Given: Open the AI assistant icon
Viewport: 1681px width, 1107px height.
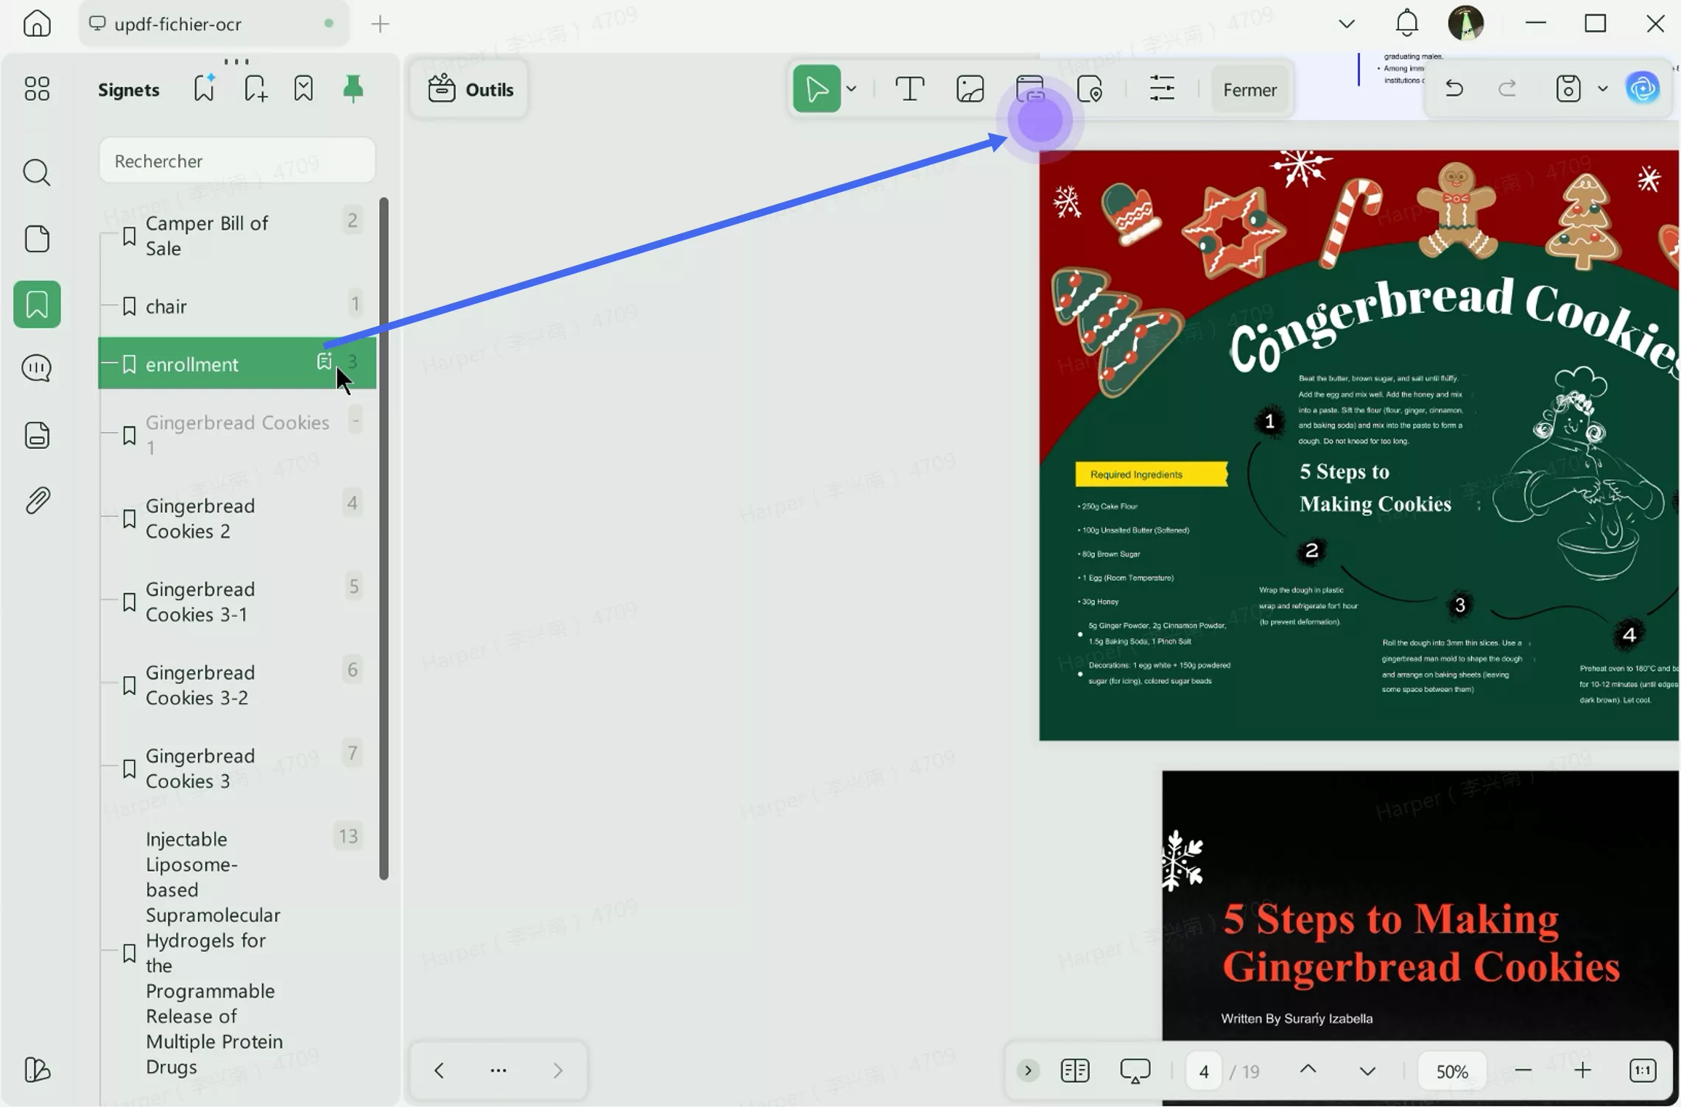Looking at the screenshot, I should pos(1643,89).
